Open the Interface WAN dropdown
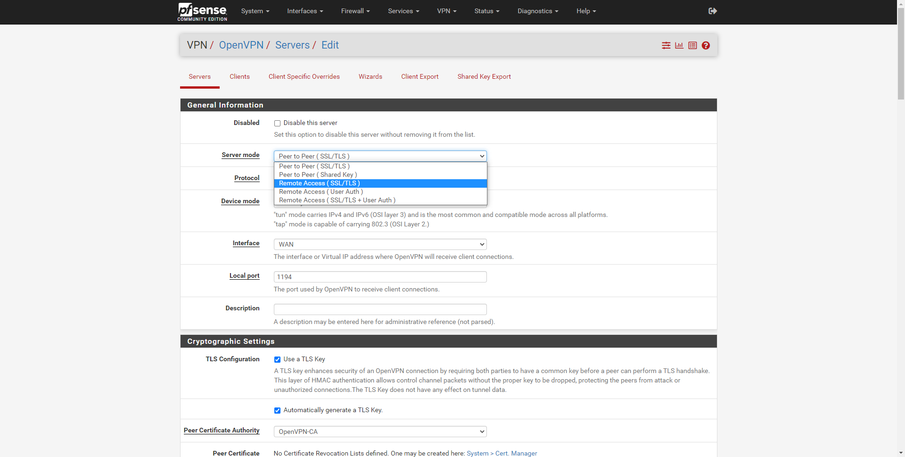Viewport: 905px width, 457px height. [380, 244]
